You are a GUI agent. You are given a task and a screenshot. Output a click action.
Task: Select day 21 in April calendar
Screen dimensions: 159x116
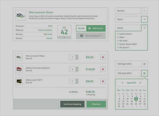click(x=144, y=101)
